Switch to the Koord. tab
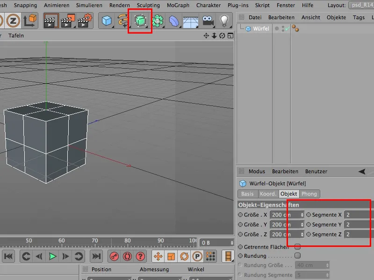The height and width of the screenshot is (280, 374). click(x=268, y=194)
